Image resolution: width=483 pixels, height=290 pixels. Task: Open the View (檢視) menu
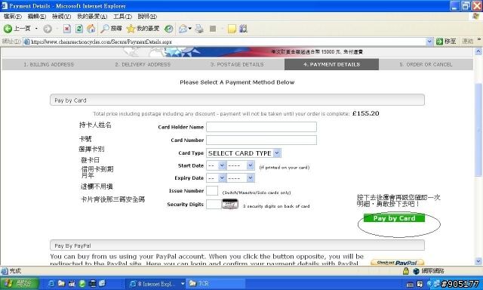[x=61, y=17]
